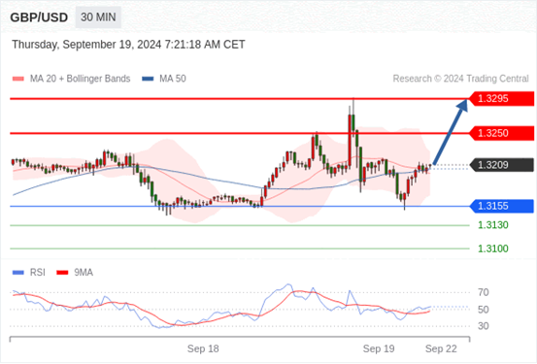Screen dimensions: 537x364
Task: Click the 9MA legend label
Action: (x=84, y=273)
